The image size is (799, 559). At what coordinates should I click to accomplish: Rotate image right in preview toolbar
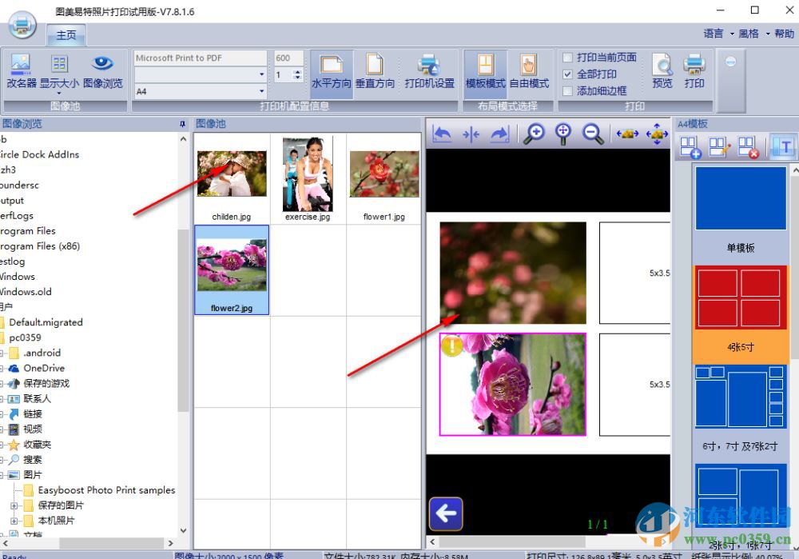(x=499, y=134)
